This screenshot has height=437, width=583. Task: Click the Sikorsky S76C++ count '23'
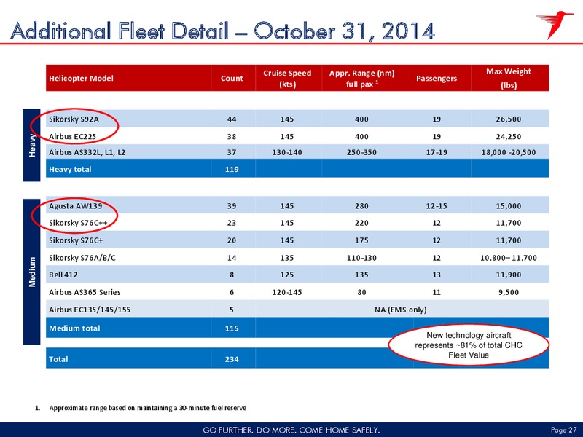[232, 223]
